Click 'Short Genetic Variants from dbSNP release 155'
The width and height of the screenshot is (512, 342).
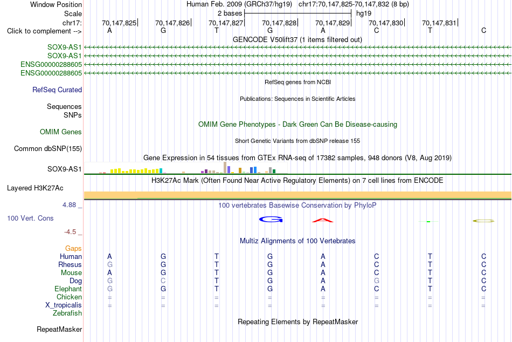click(297, 141)
